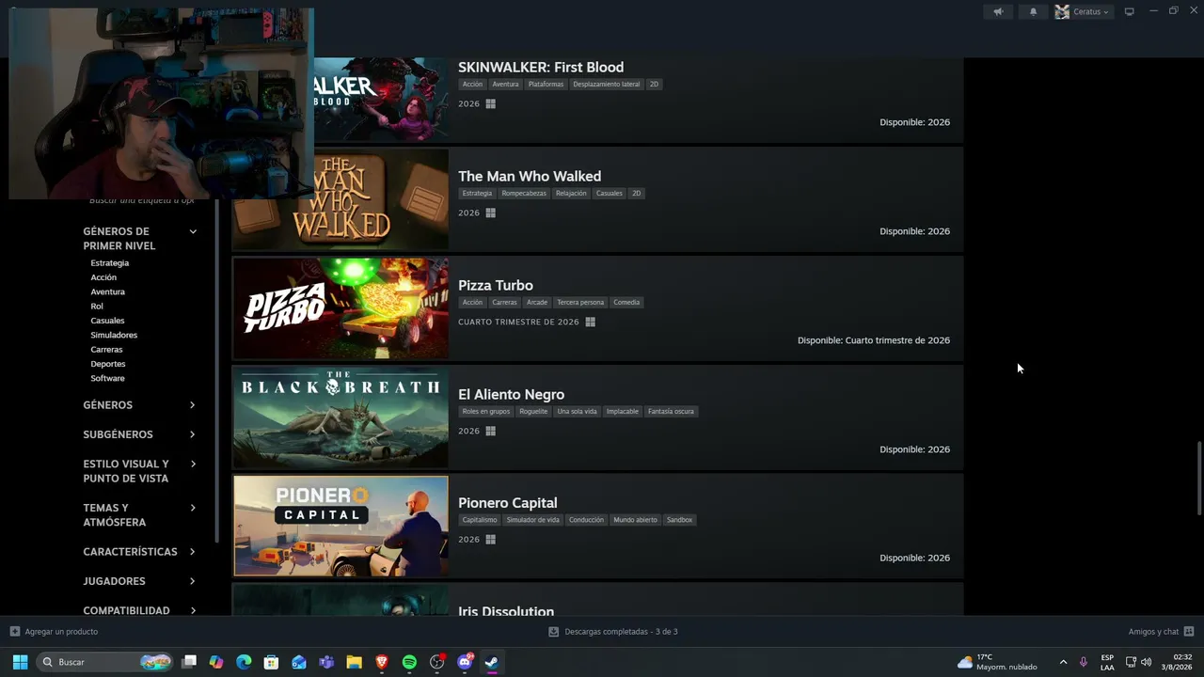Click the Arcade tag on Pizza Turbo
Viewport: 1204px width, 677px height.
(537, 303)
